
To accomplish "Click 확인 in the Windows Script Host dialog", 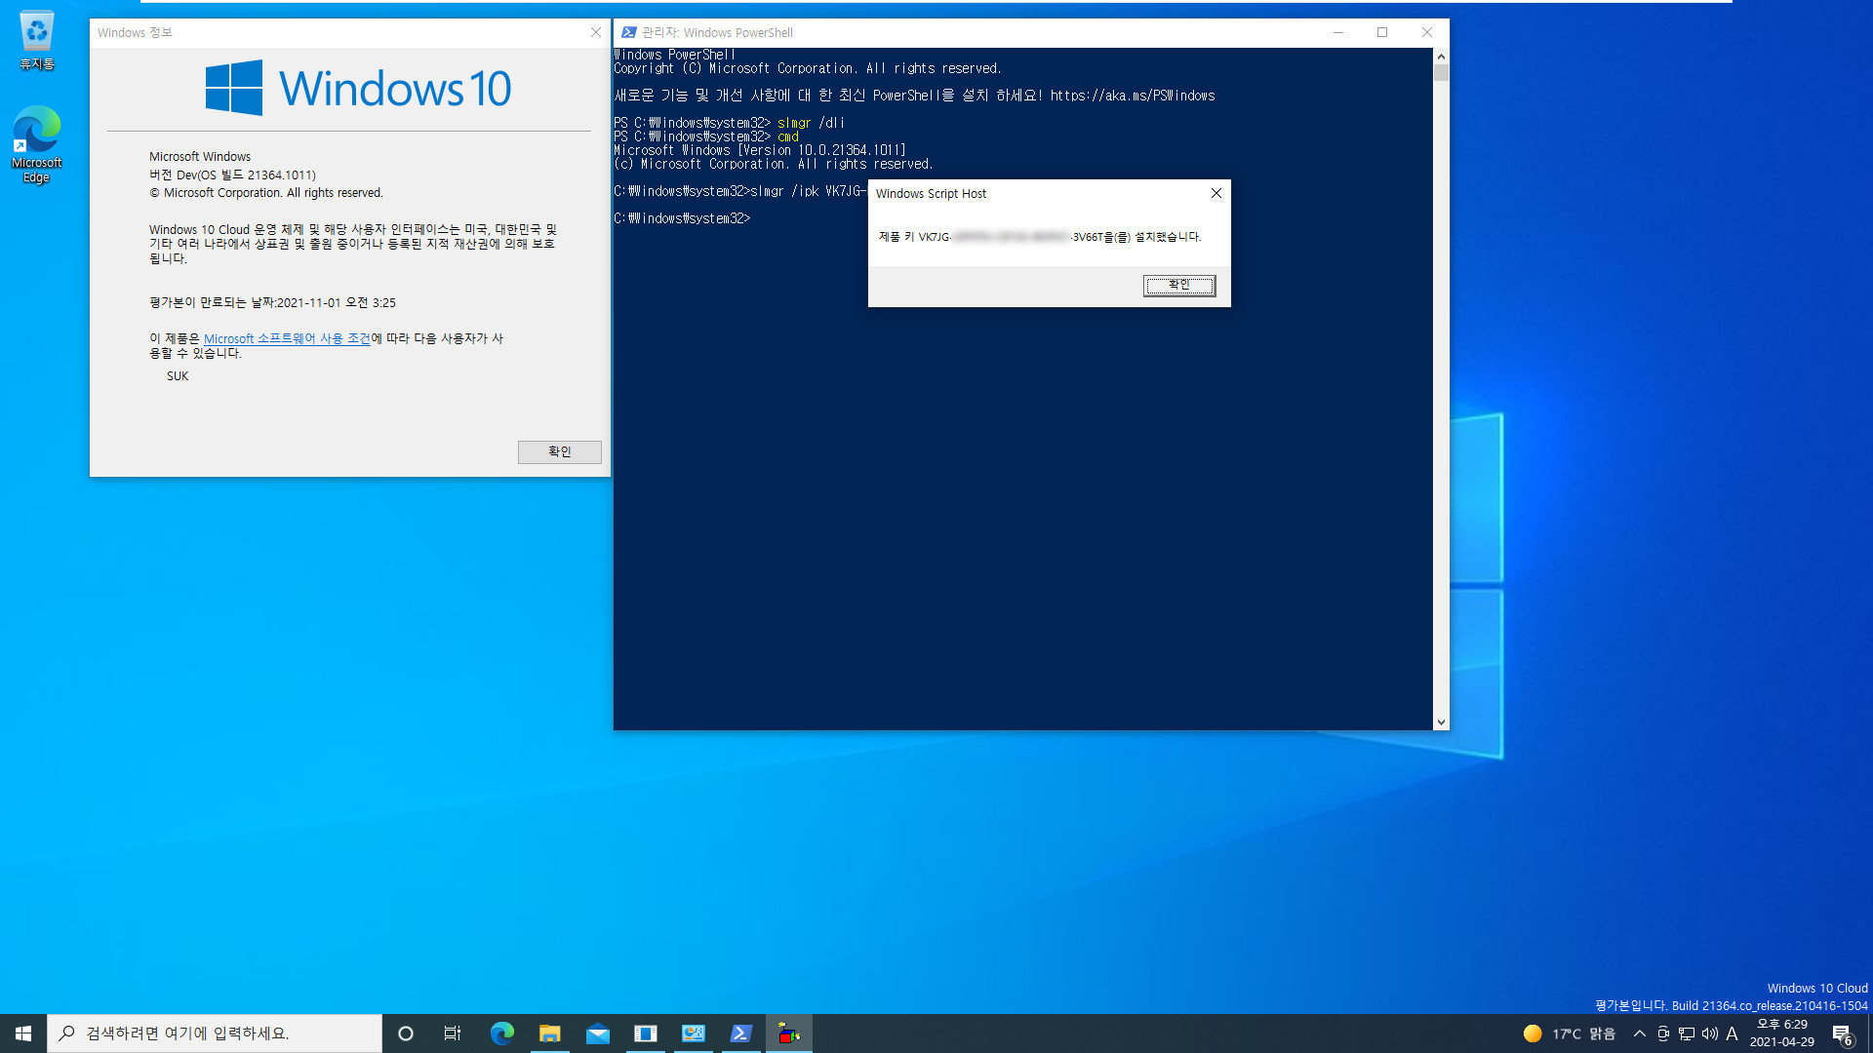I will pyautogui.click(x=1179, y=285).
